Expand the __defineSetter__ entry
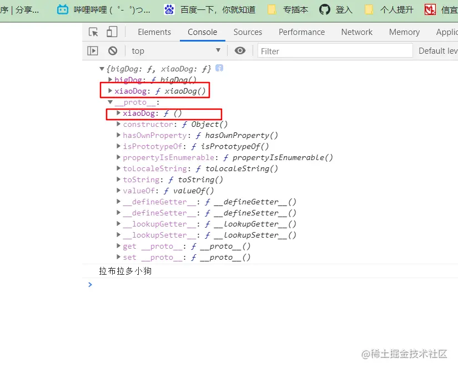The width and height of the screenshot is (458, 370). point(118,212)
